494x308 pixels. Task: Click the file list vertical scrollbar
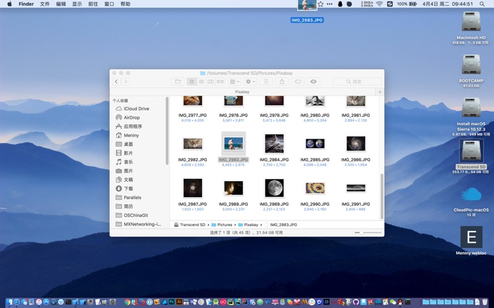point(382,197)
